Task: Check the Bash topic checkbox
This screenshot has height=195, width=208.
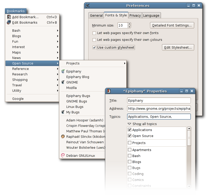Action: tap(129, 156)
